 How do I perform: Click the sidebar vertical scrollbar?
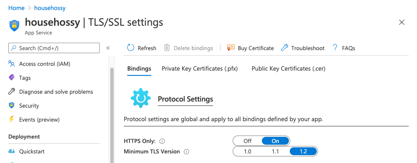click(x=112, y=115)
